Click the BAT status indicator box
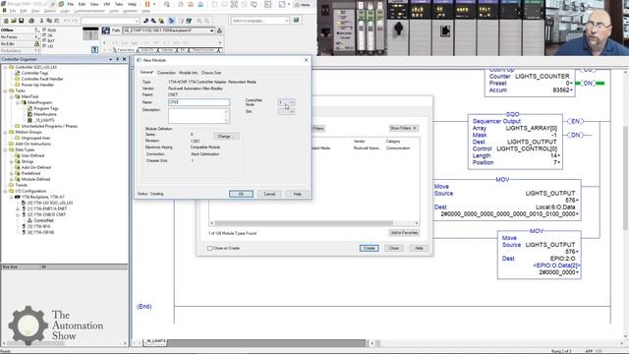This screenshot has width=629, height=354. (44, 40)
